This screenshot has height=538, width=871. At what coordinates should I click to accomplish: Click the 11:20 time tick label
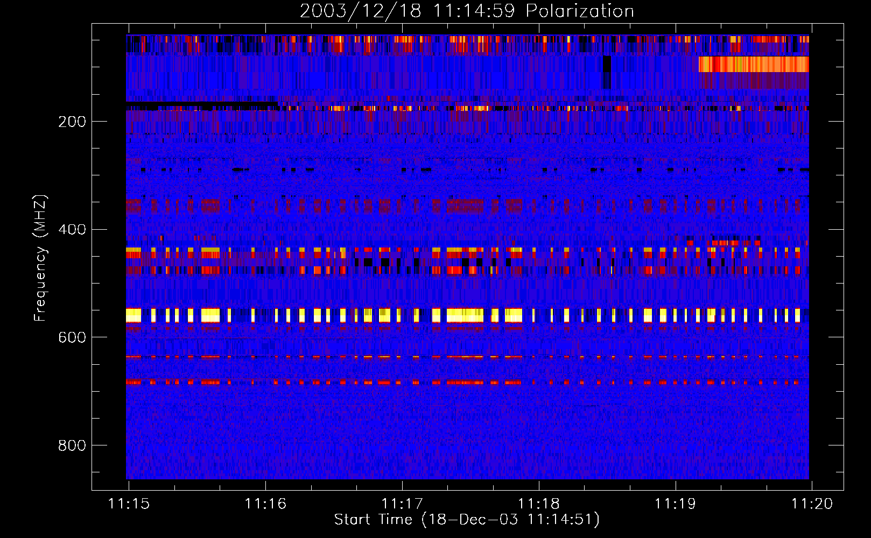point(812,504)
